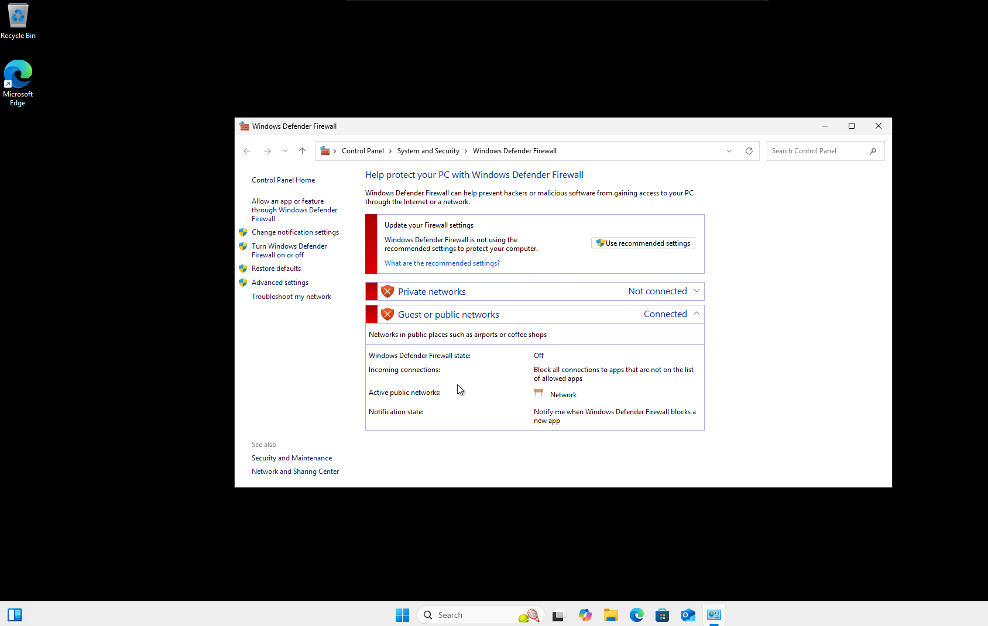Open Change notification settings

tap(295, 232)
